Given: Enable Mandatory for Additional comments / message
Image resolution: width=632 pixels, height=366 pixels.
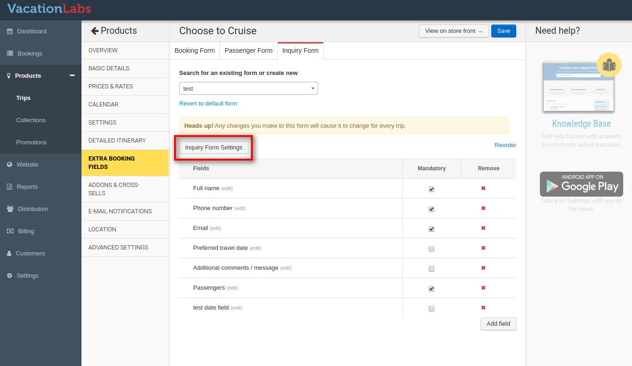Looking at the screenshot, I should (432, 269).
